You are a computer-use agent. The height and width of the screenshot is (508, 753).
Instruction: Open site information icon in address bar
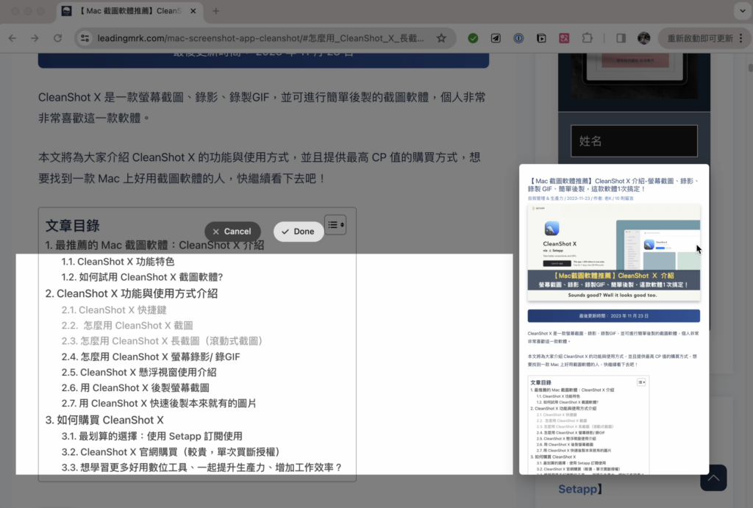(85, 38)
